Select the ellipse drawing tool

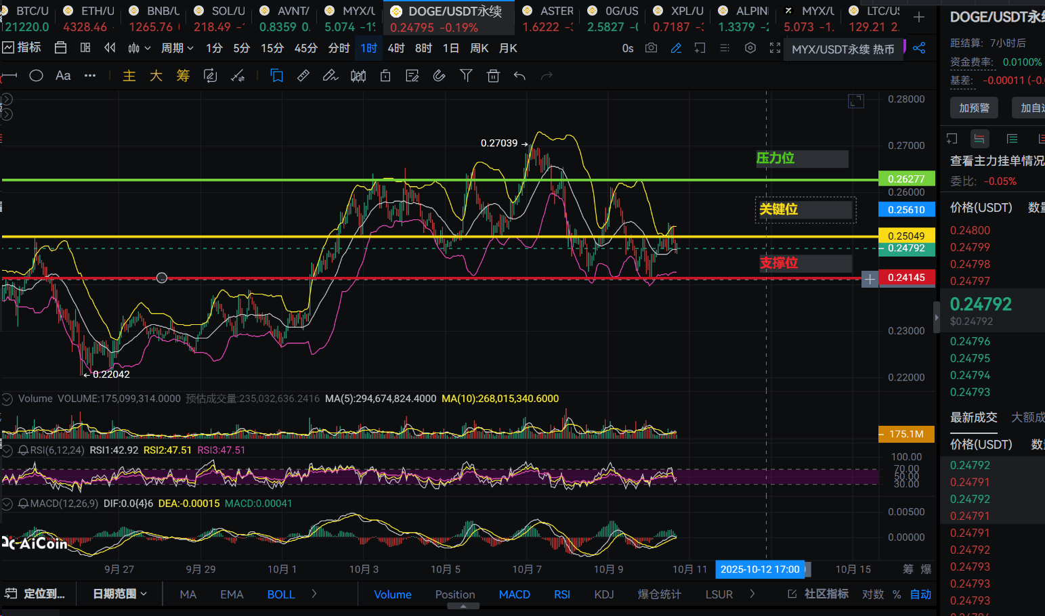point(37,76)
